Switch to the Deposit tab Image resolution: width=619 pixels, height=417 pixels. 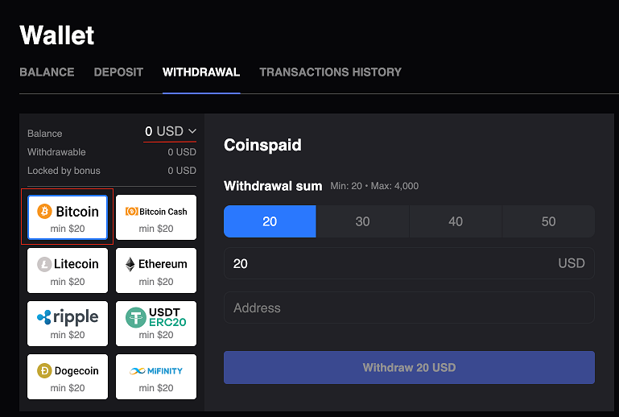118,72
